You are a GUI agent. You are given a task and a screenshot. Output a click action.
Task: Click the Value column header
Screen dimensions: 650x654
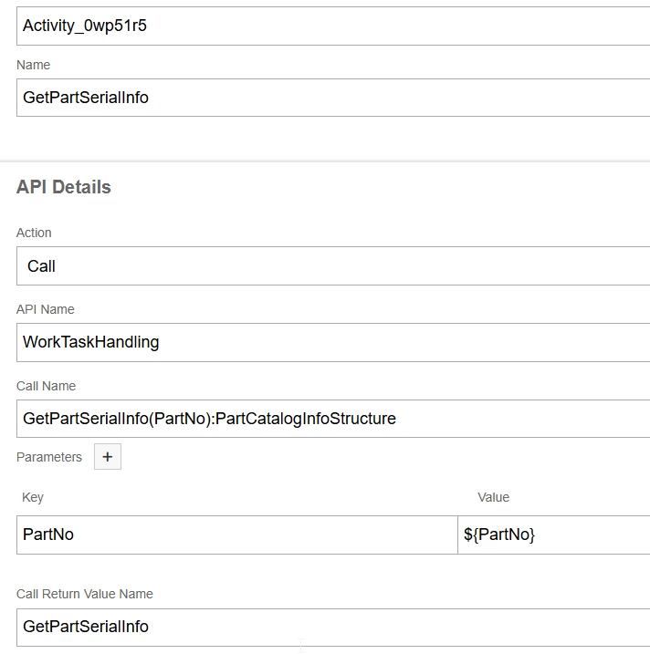click(493, 497)
